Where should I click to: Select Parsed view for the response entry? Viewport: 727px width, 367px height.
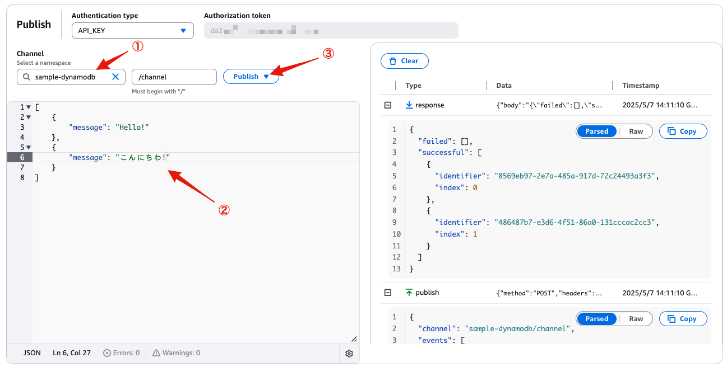(596, 131)
